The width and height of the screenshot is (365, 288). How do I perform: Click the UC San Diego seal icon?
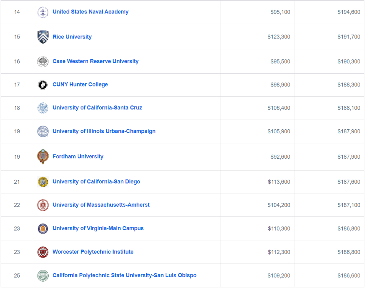coord(43,182)
